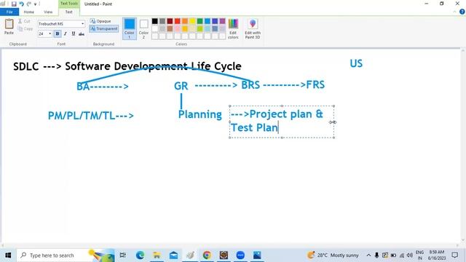Viewport: 466px width, 262px height.
Task: Open Task View from taskbar
Action: coord(122,255)
